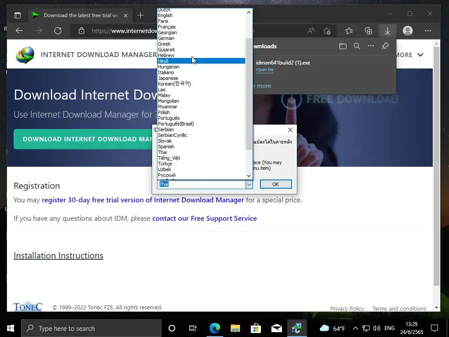
Task: Open the notification center icon
Action: (435, 328)
